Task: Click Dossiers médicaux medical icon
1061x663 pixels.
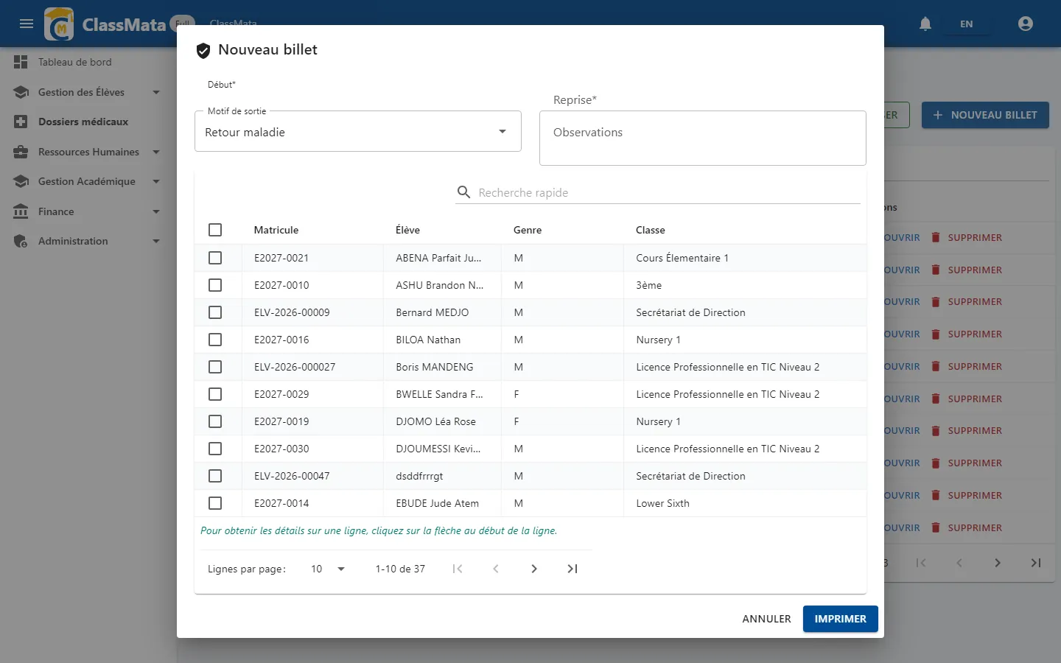Action: coord(21,122)
